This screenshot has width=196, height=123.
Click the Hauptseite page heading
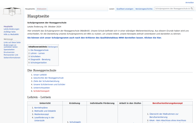pos(38,16)
